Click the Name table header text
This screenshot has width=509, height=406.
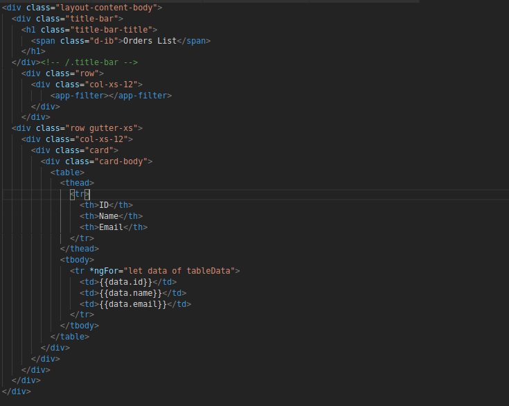109,216
